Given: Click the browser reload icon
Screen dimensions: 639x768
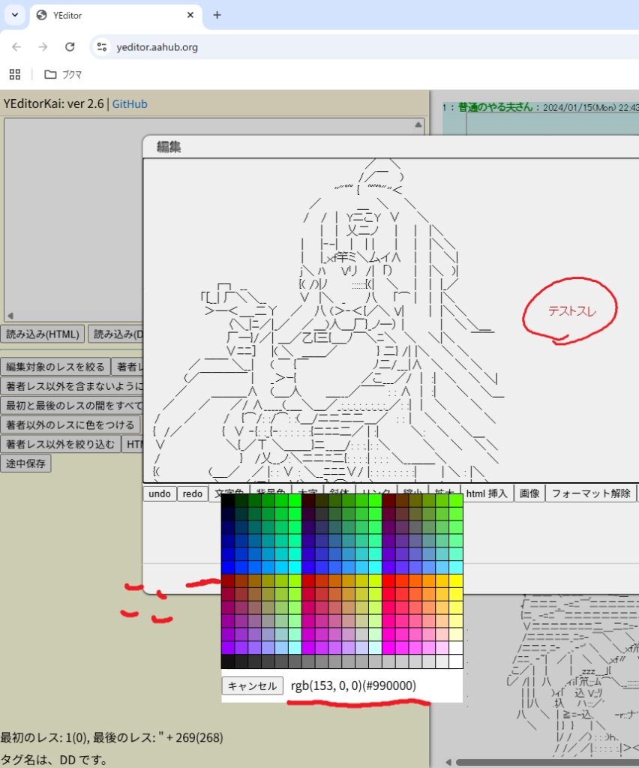Looking at the screenshot, I should [x=70, y=47].
